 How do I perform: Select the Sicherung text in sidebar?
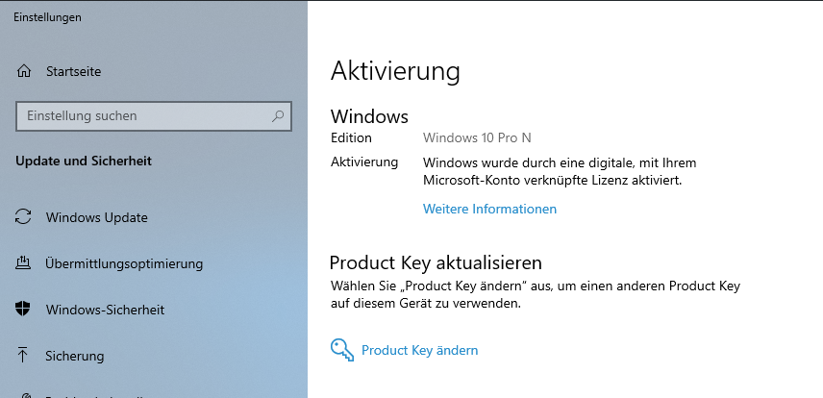pyautogui.click(x=74, y=356)
